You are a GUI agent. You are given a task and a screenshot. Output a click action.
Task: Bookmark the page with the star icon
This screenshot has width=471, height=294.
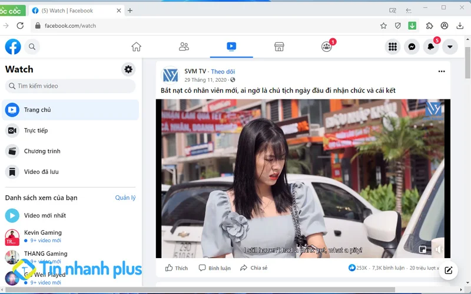click(x=383, y=26)
